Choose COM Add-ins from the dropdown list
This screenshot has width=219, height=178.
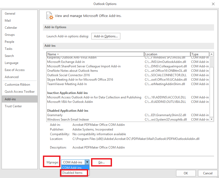[x=75, y=168]
